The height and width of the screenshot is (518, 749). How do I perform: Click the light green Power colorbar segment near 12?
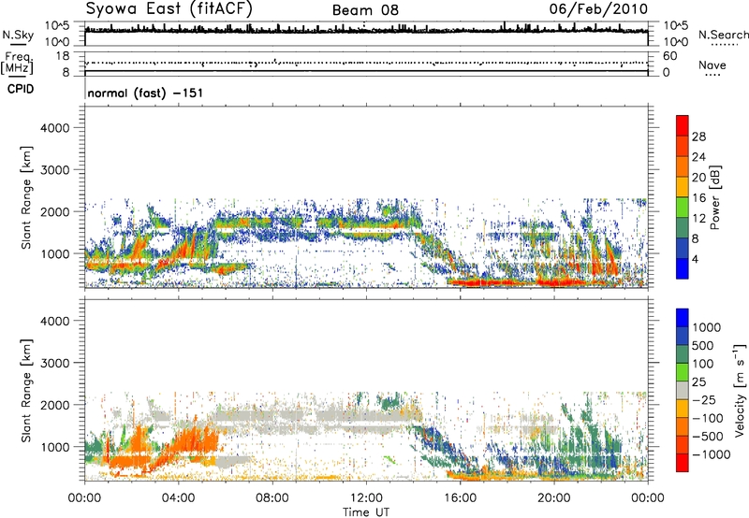683,208
